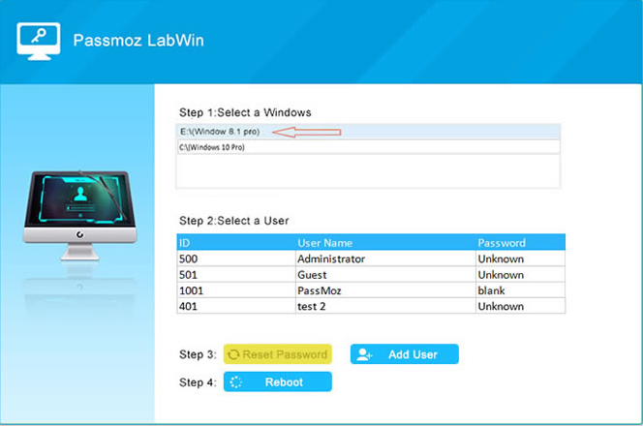The width and height of the screenshot is (643, 426).
Task: Select the E:\(Window 8.1 pro) entry
Action: pyautogui.click(x=368, y=132)
